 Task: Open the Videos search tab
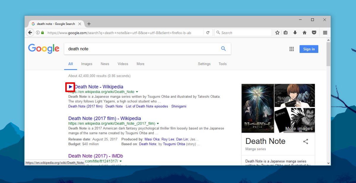(x=123, y=64)
